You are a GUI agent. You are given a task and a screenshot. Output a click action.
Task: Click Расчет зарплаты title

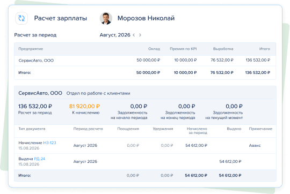(61, 18)
